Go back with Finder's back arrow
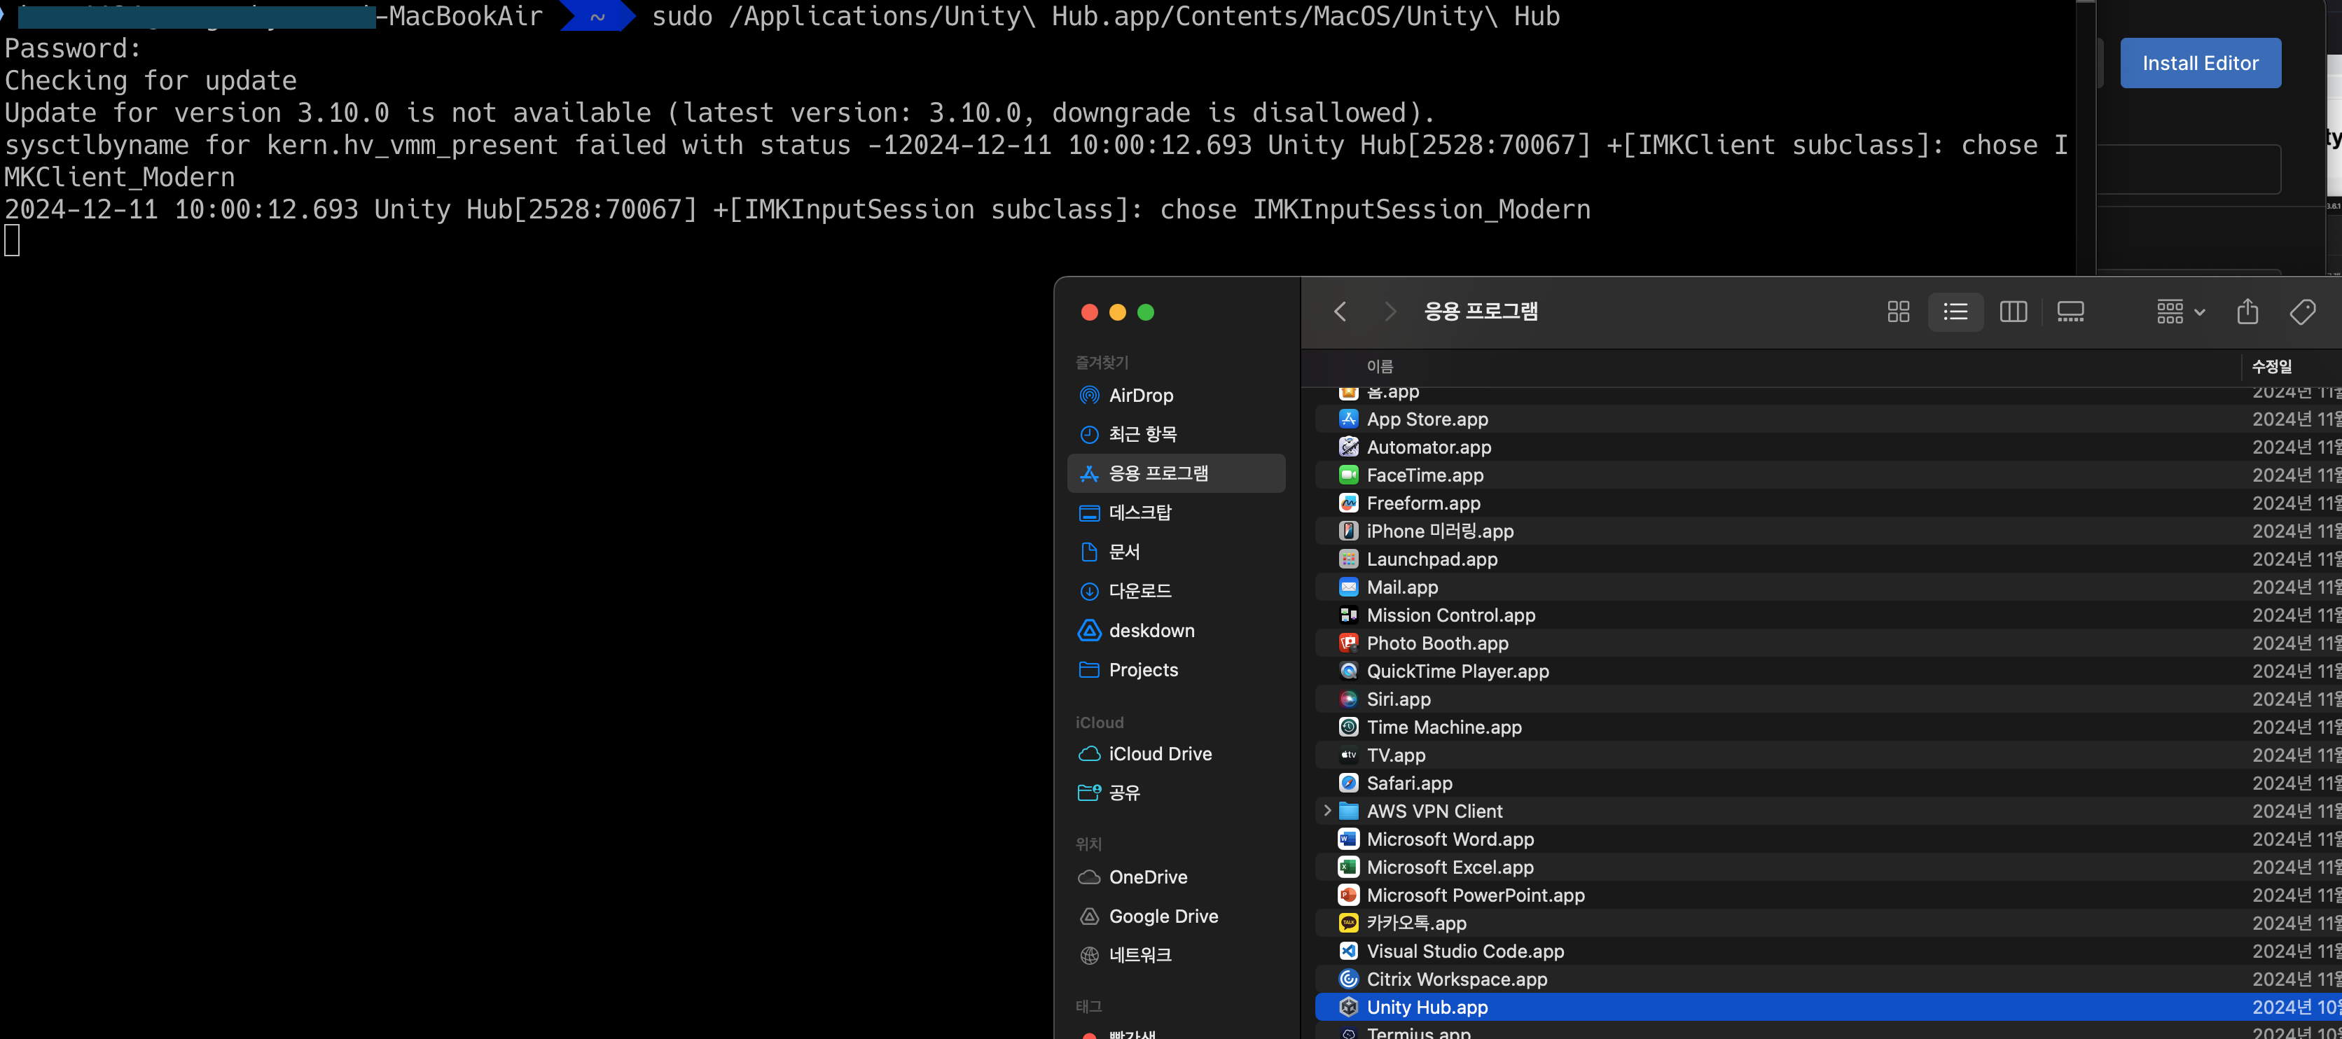Viewport: 2342px width, 1039px height. pyautogui.click(x=1340, y=312)
